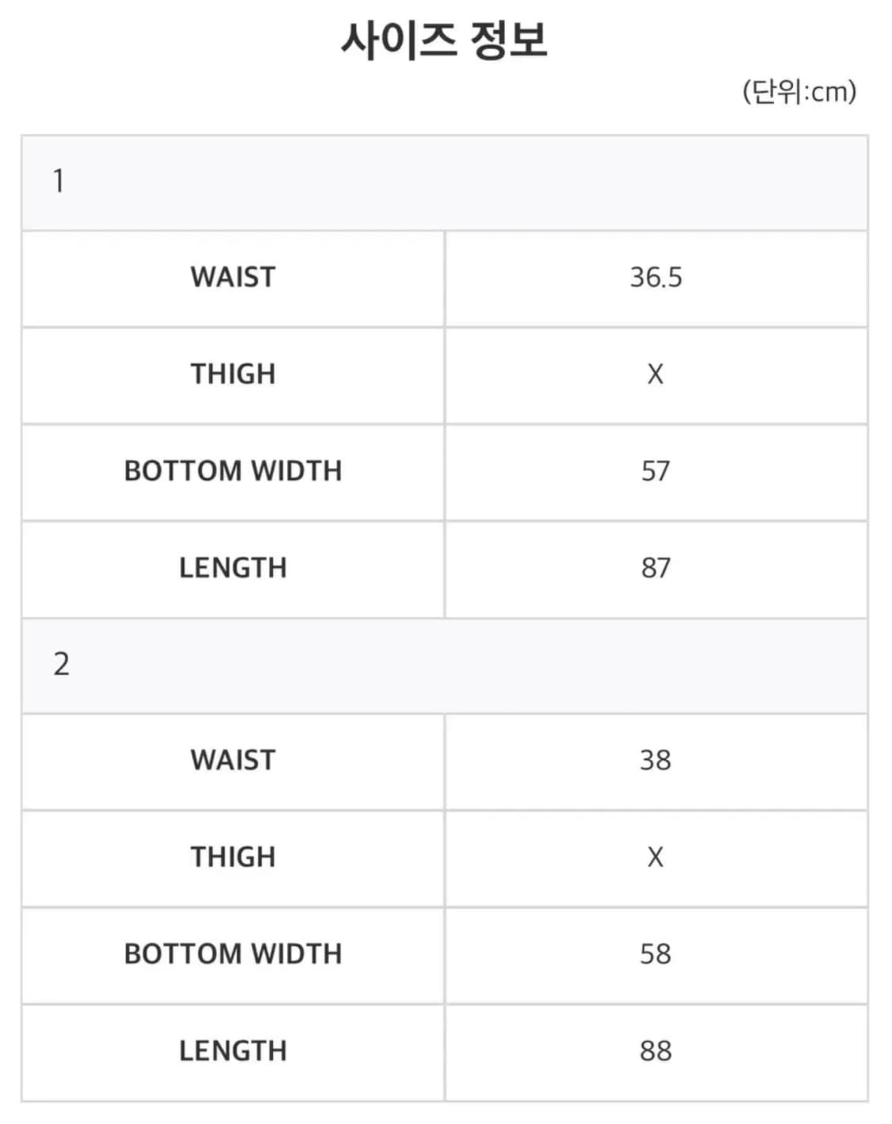Click the LENGTH label under size 1
Screen dimensions: 892x1124
[x=233, y=568]
